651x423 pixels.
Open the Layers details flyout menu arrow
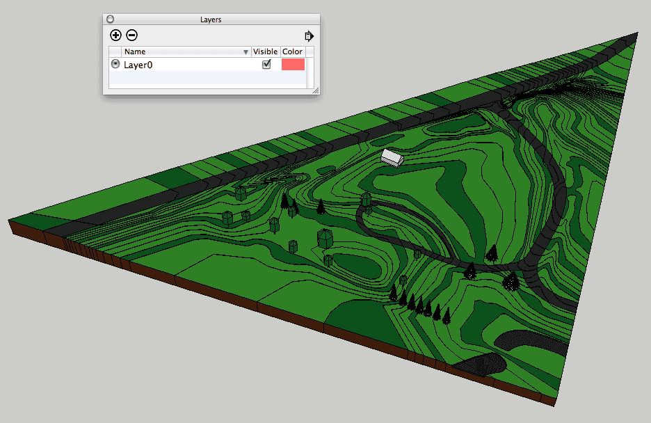(309, 35)
